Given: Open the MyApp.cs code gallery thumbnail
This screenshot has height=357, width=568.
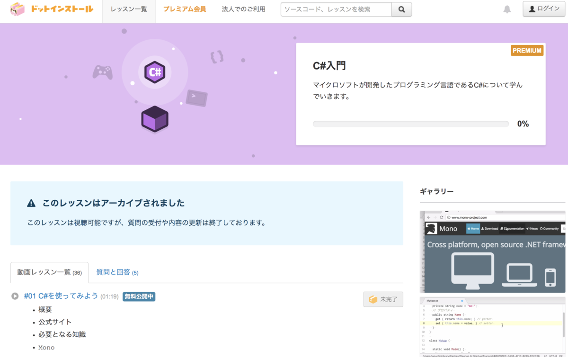Looking at the screenshot, I should click(x=493, y=327).
